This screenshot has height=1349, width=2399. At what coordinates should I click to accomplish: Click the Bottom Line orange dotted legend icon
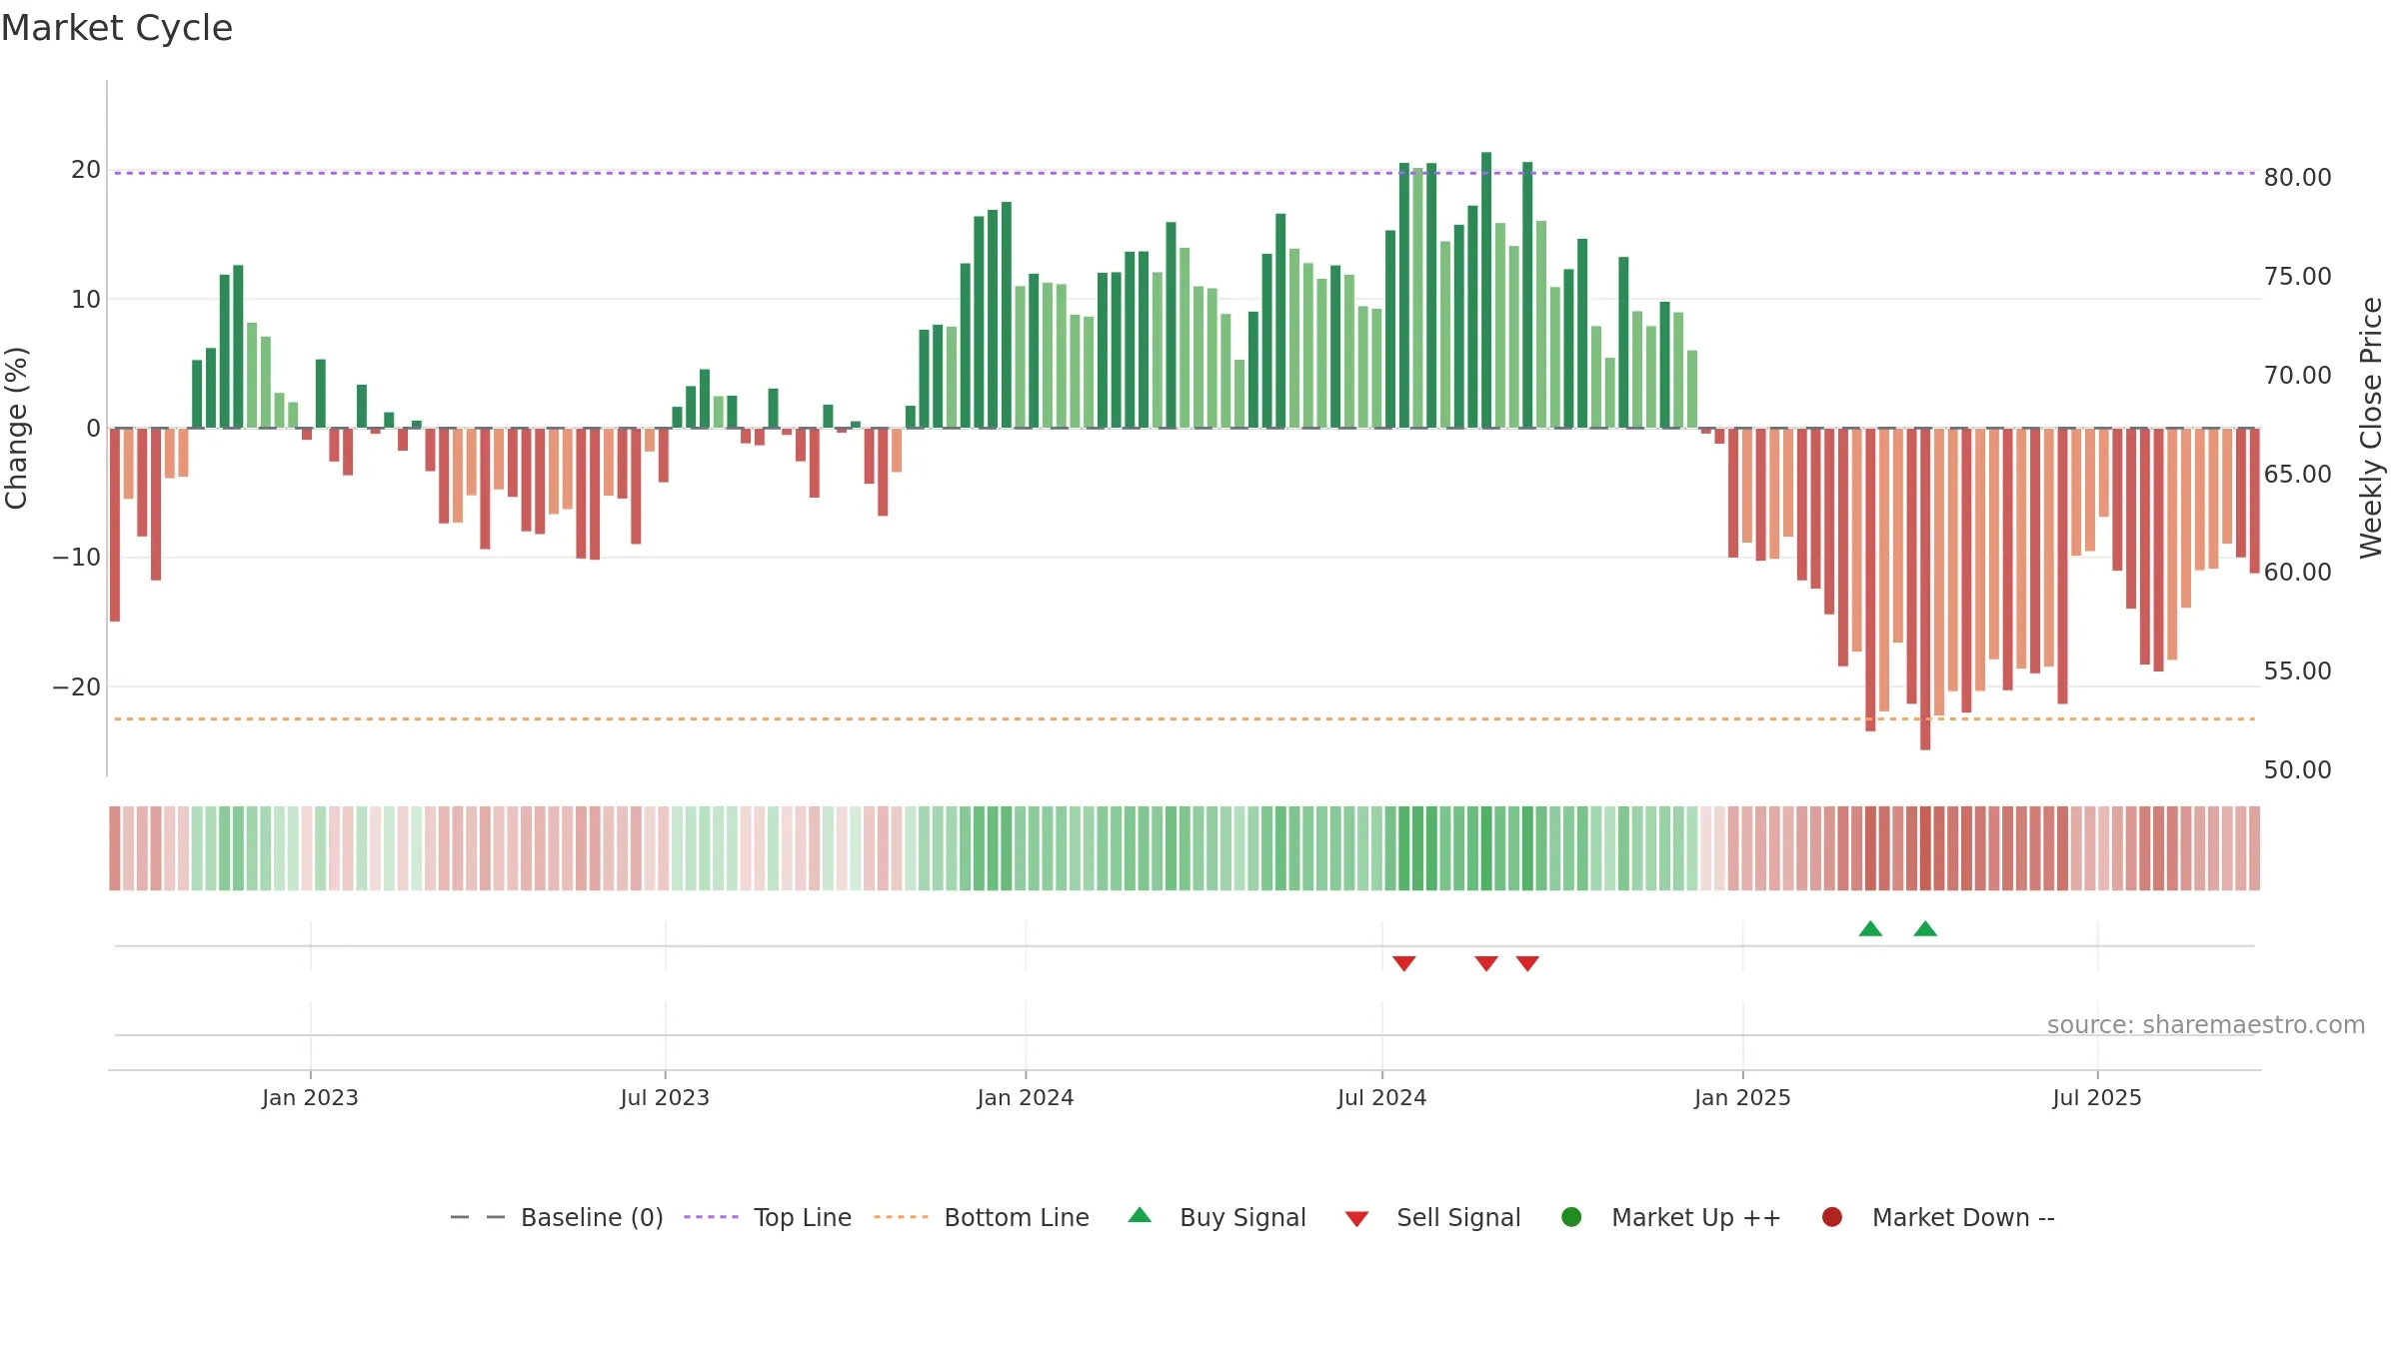click(x=901, y=1217)
